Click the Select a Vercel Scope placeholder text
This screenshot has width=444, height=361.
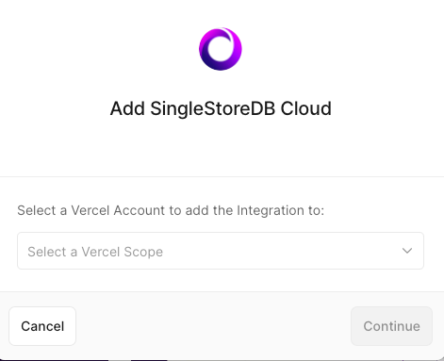(95, 252)
